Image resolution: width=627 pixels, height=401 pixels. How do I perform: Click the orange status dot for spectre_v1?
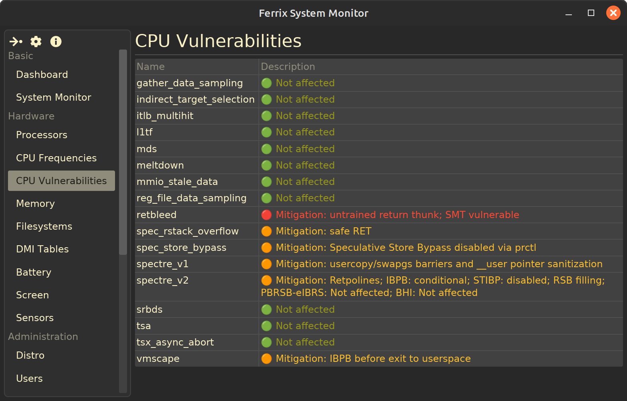click(x=266, y=264)
